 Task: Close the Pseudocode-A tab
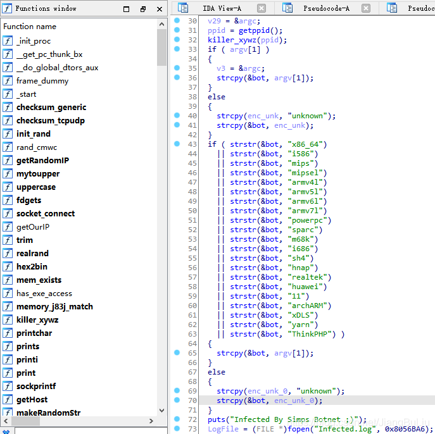pos(366,8)
